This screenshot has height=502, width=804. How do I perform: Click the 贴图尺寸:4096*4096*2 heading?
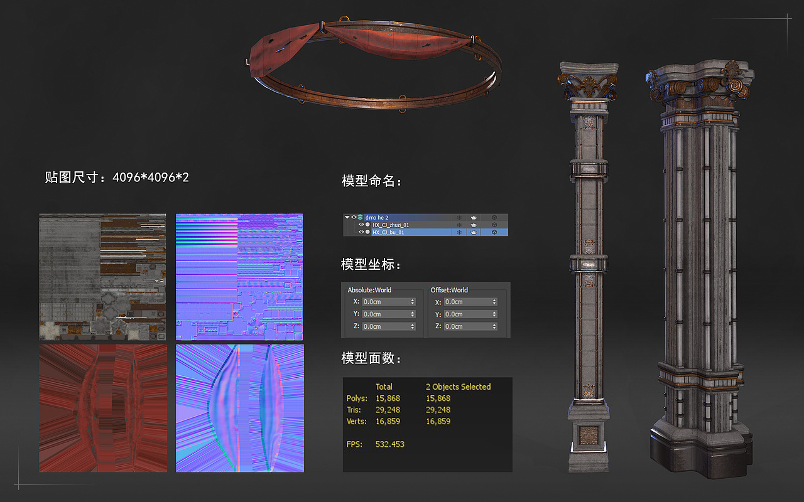pos(117,178)
